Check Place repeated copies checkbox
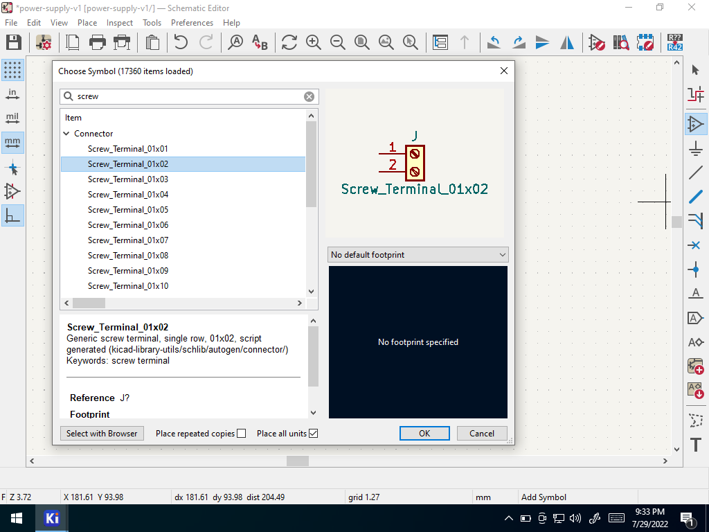Screen dimensions: 709x532 pos(242,434)
